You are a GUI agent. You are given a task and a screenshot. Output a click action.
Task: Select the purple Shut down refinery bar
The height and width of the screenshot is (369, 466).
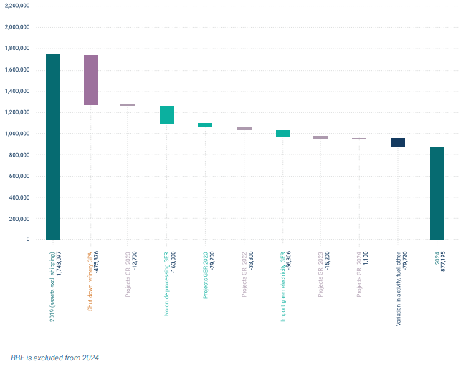coord(91,80)
